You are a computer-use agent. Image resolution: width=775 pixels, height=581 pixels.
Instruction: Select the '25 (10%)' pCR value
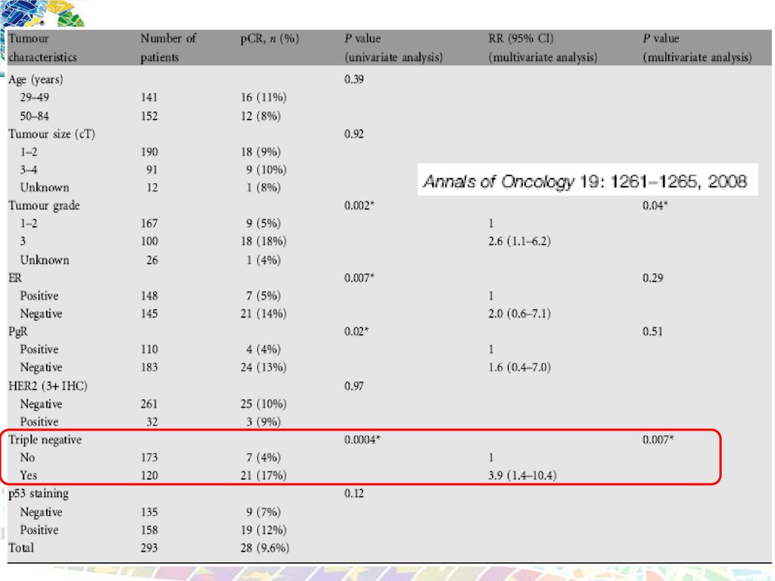[x=263, y=404]
